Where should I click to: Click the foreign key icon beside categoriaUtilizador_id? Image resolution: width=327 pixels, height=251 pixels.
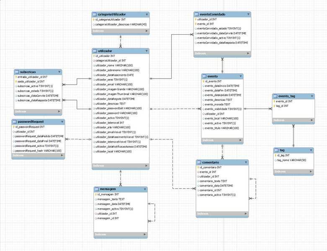[x=94, y=60]
